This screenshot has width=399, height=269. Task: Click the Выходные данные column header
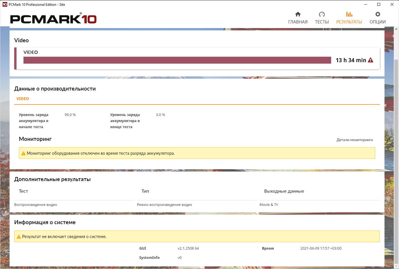284,191
